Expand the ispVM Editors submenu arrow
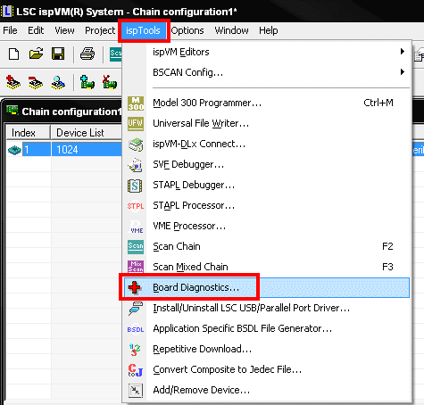Image resolution: width=424 pixels, height=405 pixels. tap(403, 52)
